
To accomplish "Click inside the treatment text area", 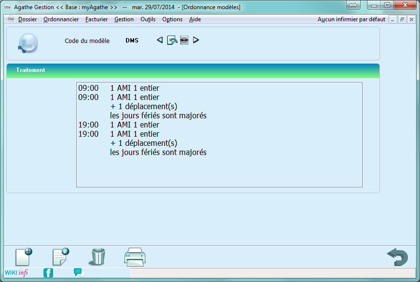I will tap(219, 135).
